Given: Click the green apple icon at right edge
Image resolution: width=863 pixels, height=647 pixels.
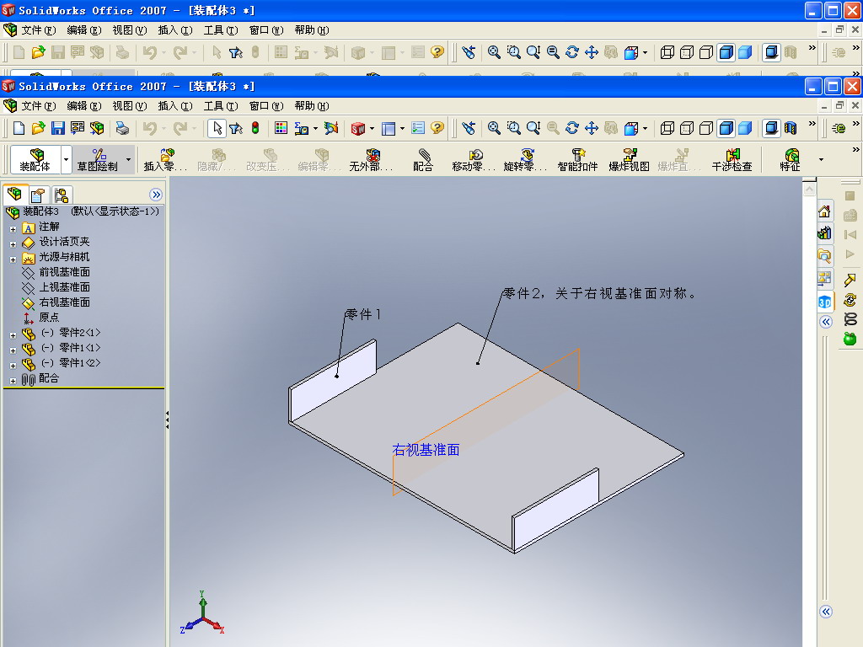Looking at the screenshot, I should tap(850, 339).
